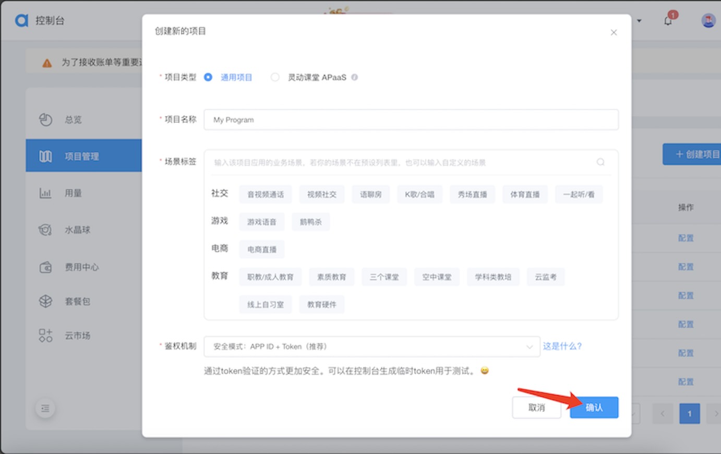Click the 总览 pie chart icon
Viewport: 721px width, 454px height.
pos(45,120)
